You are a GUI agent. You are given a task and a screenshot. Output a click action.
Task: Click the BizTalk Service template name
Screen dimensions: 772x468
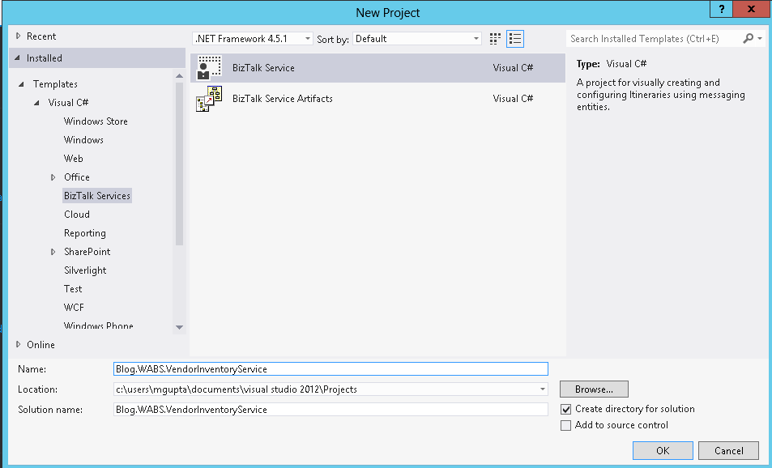[263, 68]
